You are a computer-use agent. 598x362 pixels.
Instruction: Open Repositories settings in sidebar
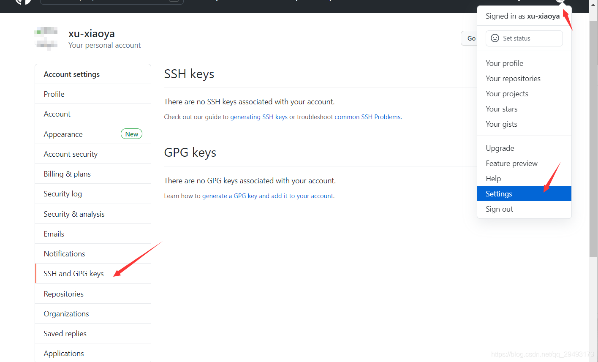93,294
